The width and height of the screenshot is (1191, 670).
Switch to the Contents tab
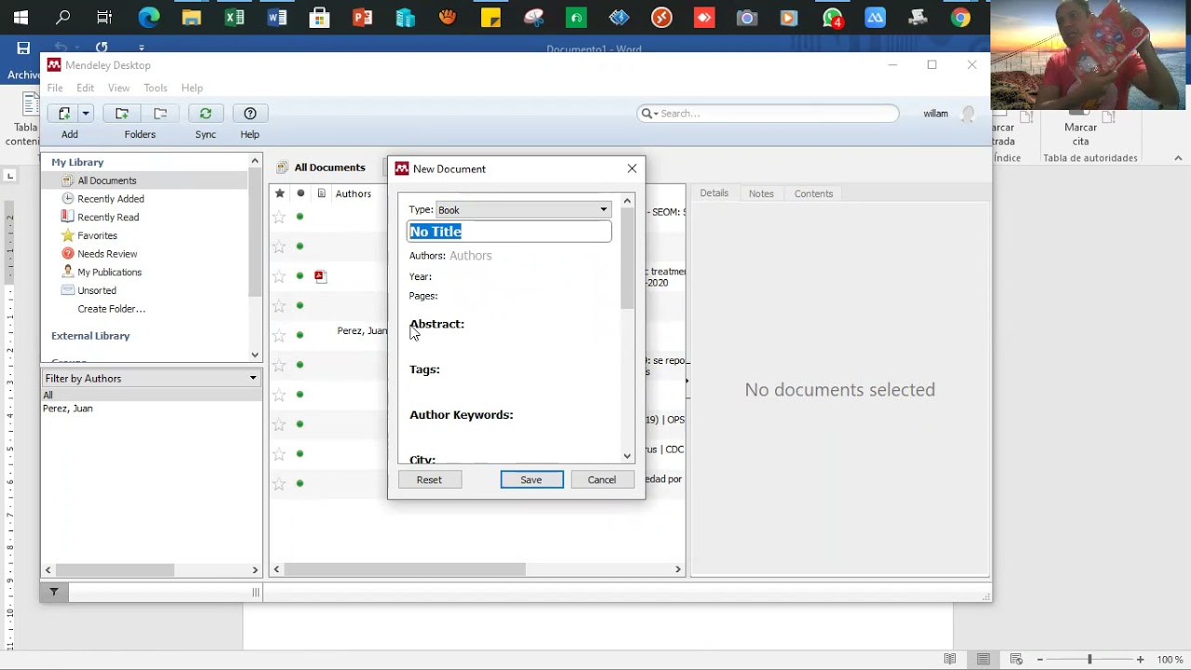coord(813,193)
